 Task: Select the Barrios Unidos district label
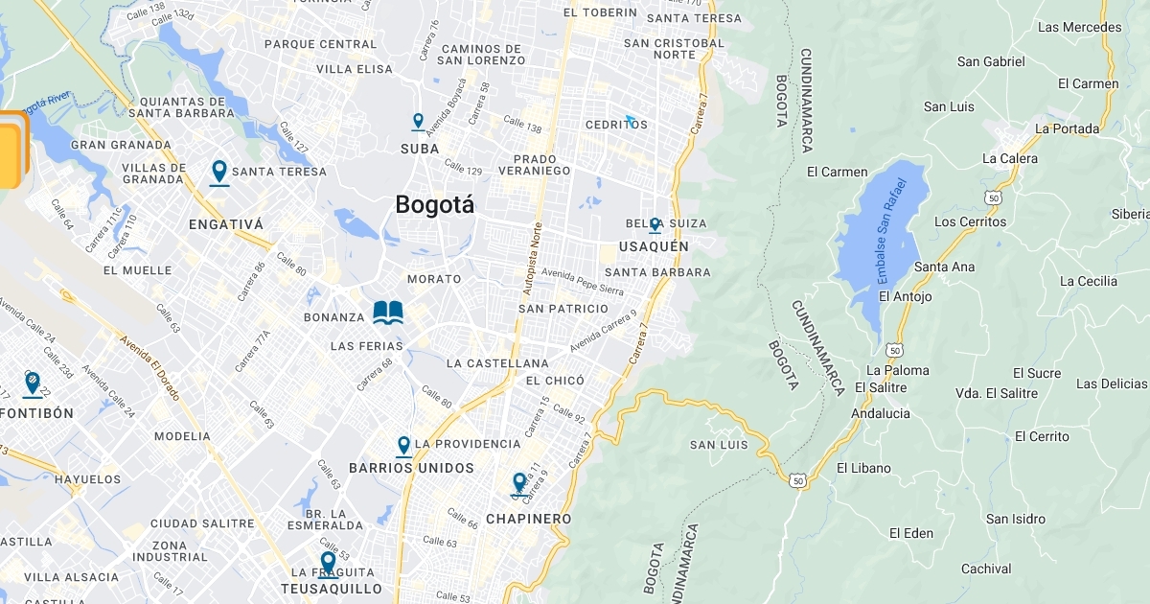pos(411,468)
